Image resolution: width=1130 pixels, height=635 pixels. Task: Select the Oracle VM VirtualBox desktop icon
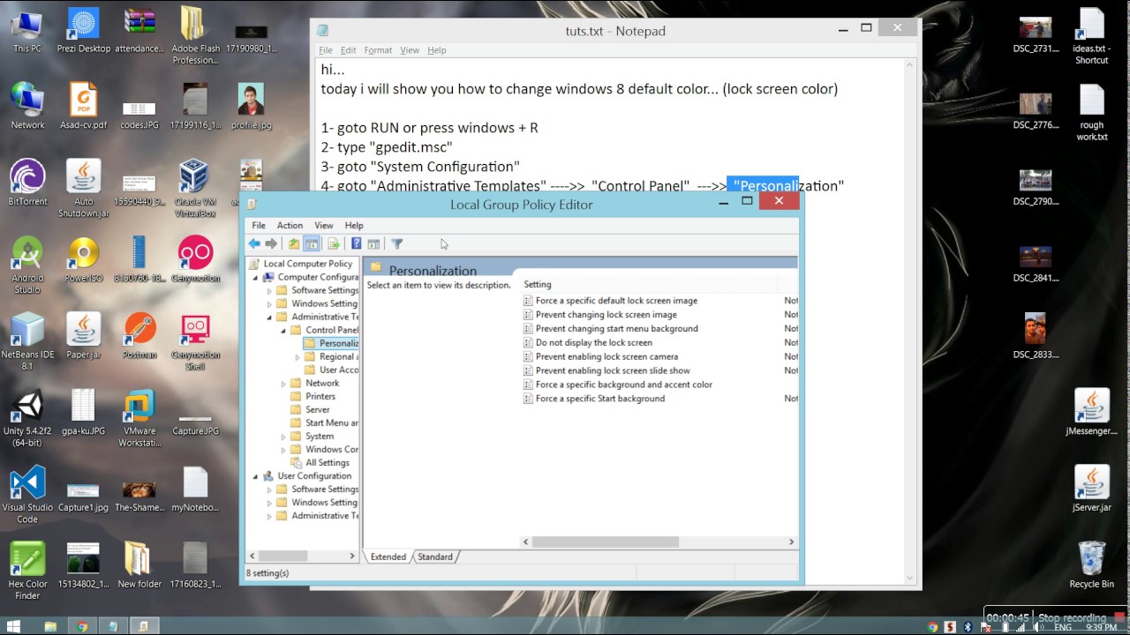click(195, 189)
